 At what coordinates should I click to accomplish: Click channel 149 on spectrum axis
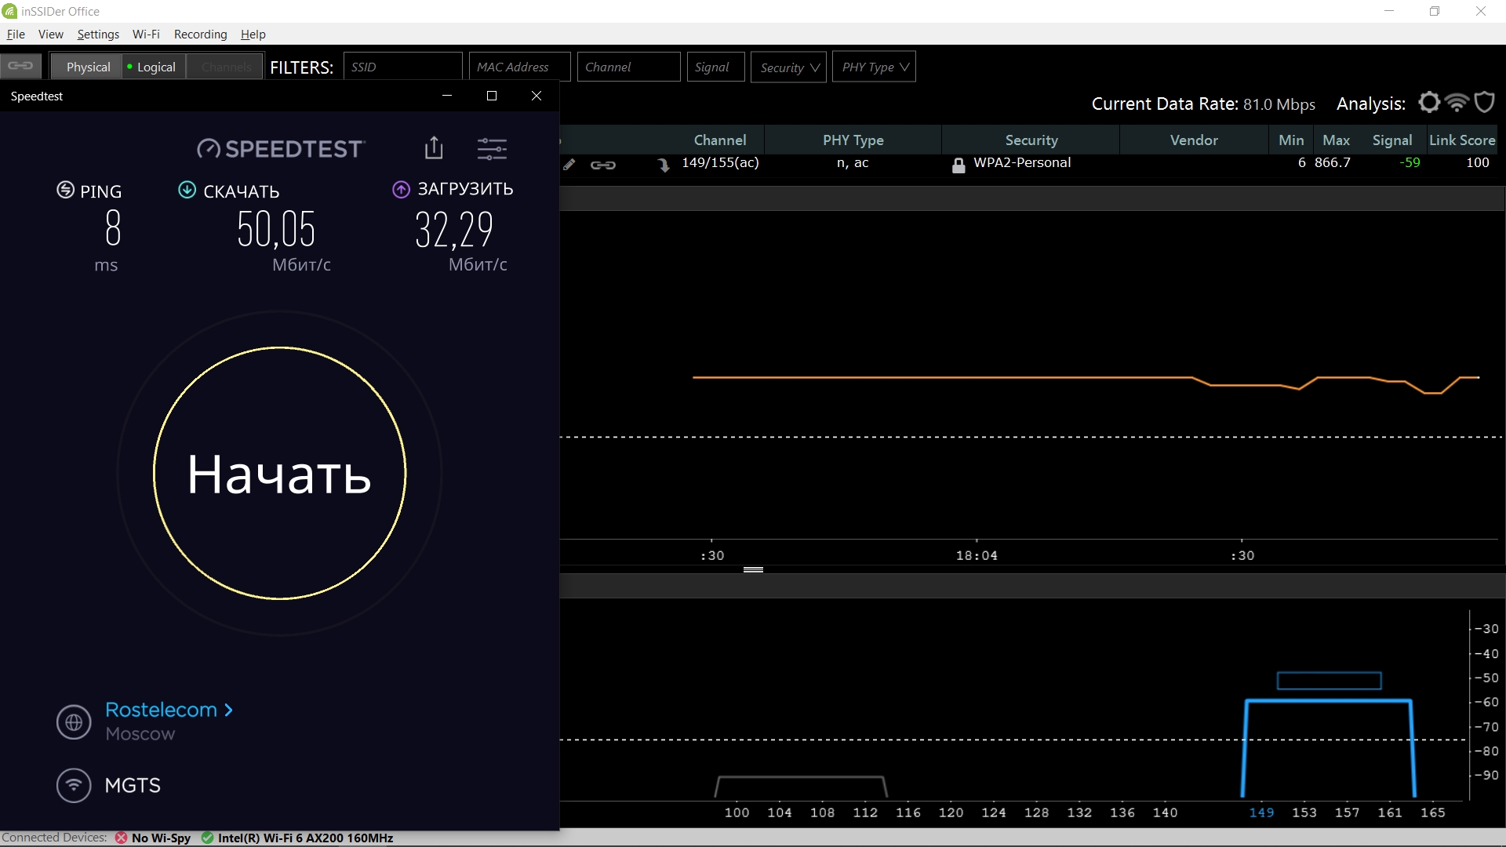pyautogui.click(x=1261, y=812)
